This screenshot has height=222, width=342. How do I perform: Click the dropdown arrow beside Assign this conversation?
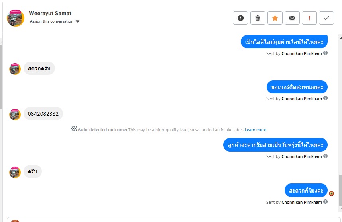click(77, 21)
